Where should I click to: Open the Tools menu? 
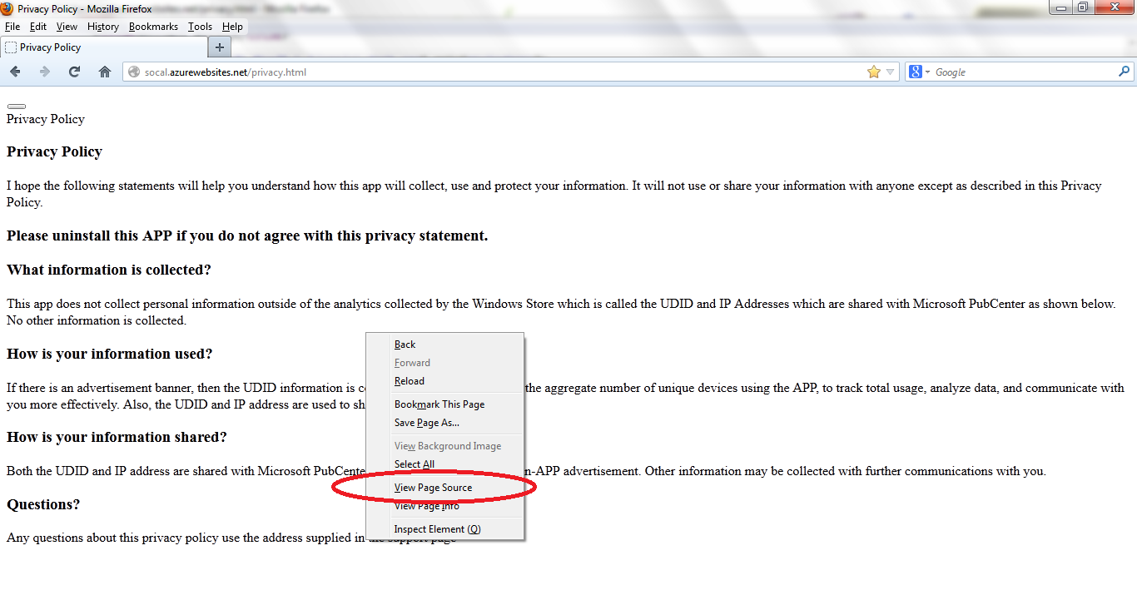(x=200, y=27)
